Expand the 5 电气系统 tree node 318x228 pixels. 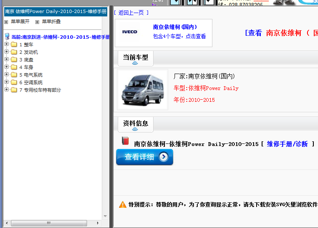coord(6,74)
